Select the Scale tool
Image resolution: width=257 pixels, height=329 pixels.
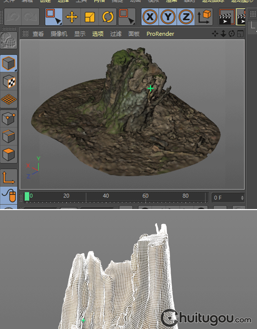[x=89, y=17]
